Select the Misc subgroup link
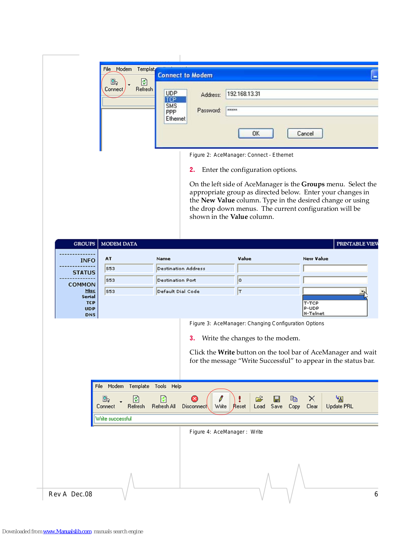The image size is (415, 537). [x=90, y=291]
